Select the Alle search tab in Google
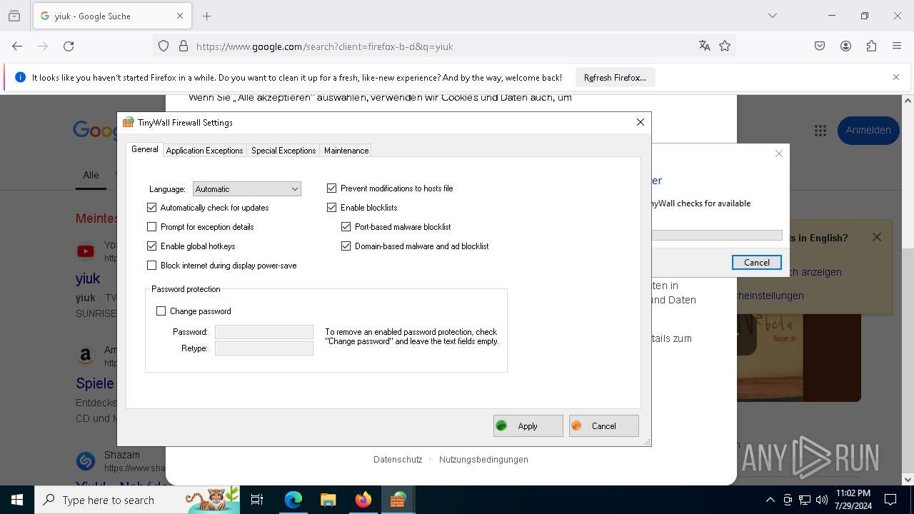This screenshot has width=914, height=514. coord(91,175)
